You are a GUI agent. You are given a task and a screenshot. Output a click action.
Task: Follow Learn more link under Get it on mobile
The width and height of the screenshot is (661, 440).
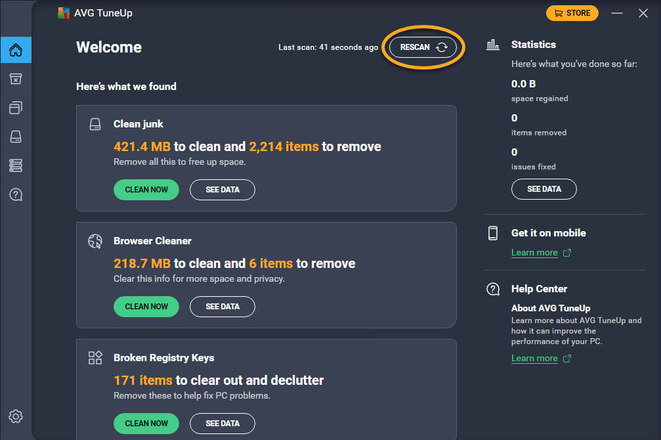(x=534, y=253)
